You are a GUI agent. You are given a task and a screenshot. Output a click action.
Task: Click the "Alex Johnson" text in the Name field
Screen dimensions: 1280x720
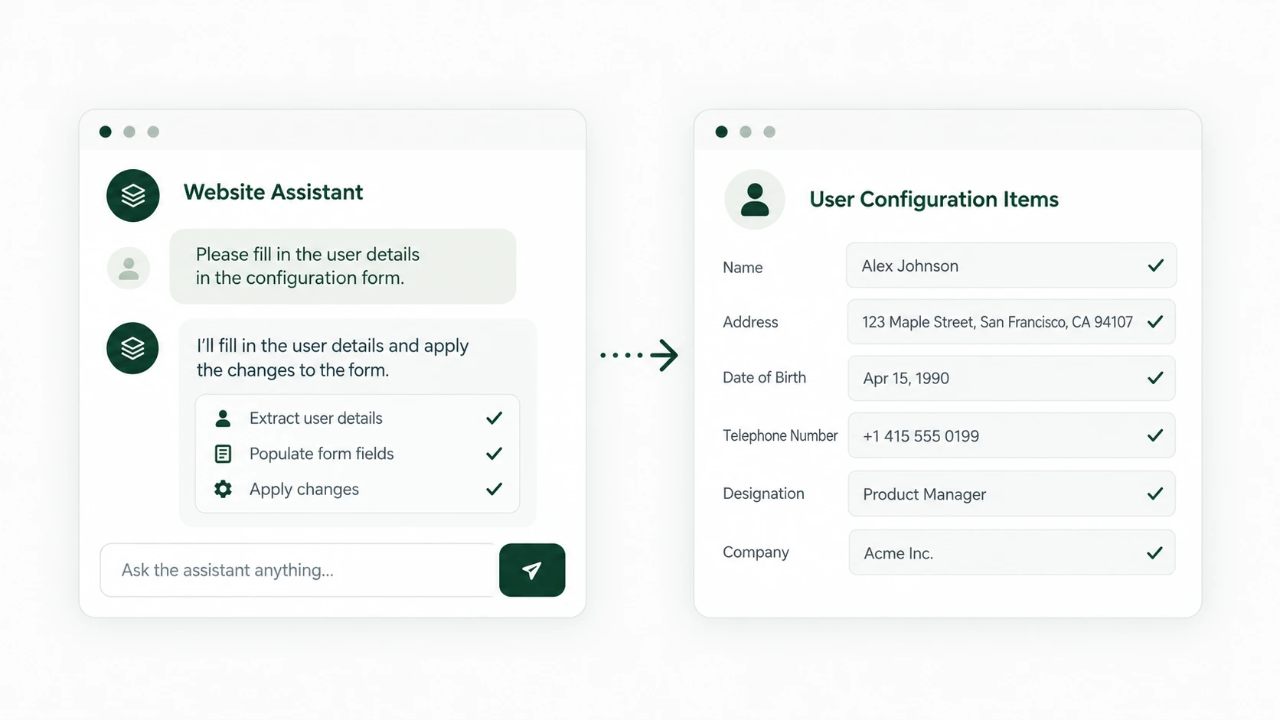click(909, 266)
